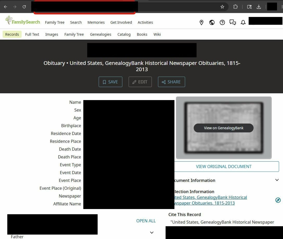This screenshot has width=283, height=239.
Task: Open the help question mark icon
Action: coord(222,22)
